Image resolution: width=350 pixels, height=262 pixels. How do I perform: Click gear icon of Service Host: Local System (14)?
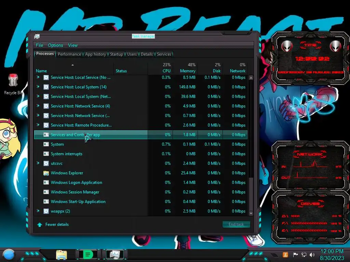(x=46, y=87)
